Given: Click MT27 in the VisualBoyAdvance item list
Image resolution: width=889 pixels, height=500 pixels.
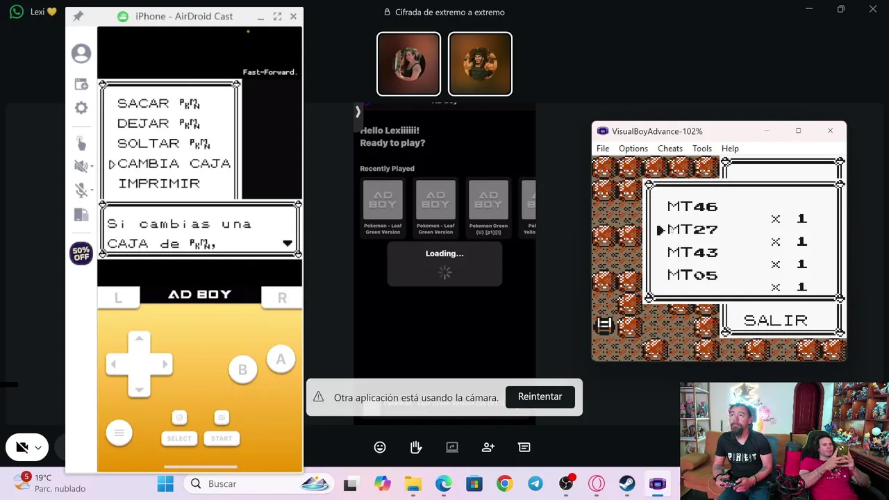Looking at the screenshot, I should click(692, 229).
